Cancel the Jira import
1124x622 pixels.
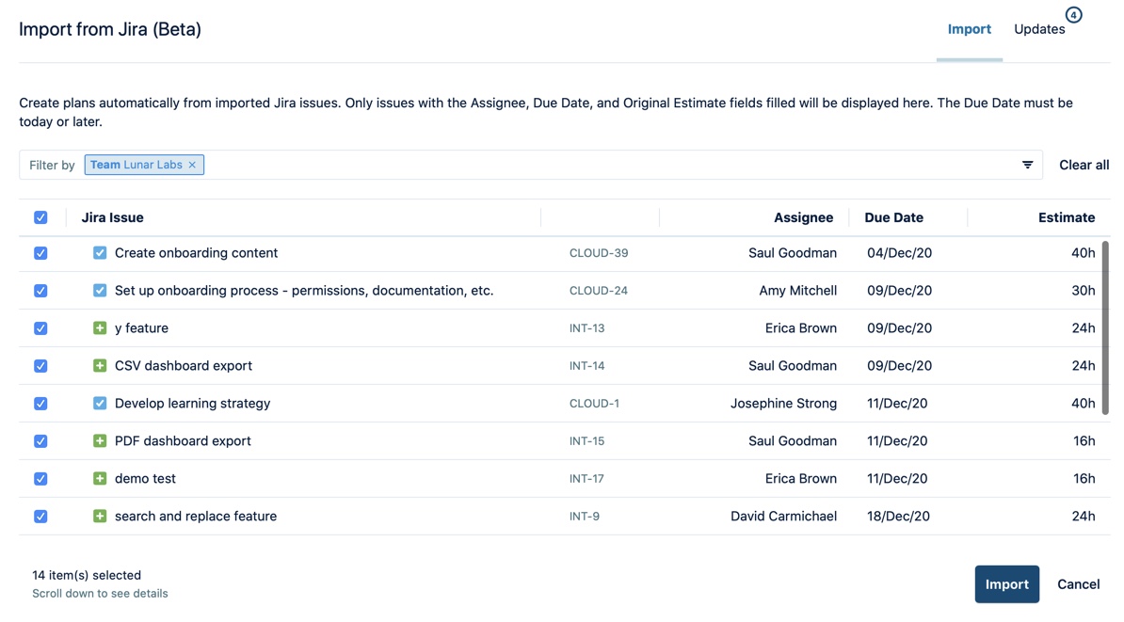click(1078, 583)
